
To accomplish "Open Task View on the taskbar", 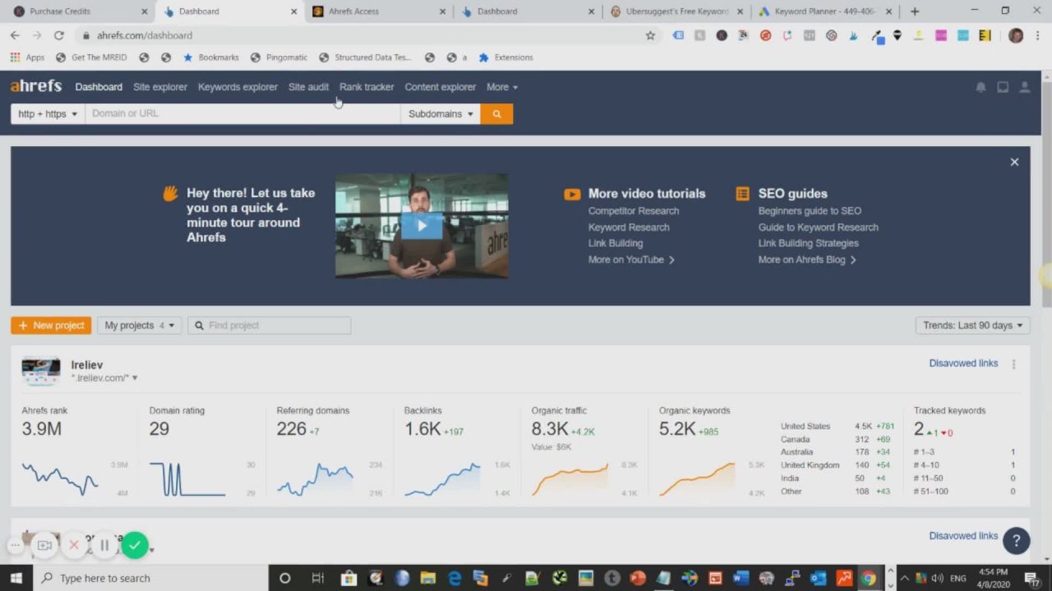I will (317, 578).
